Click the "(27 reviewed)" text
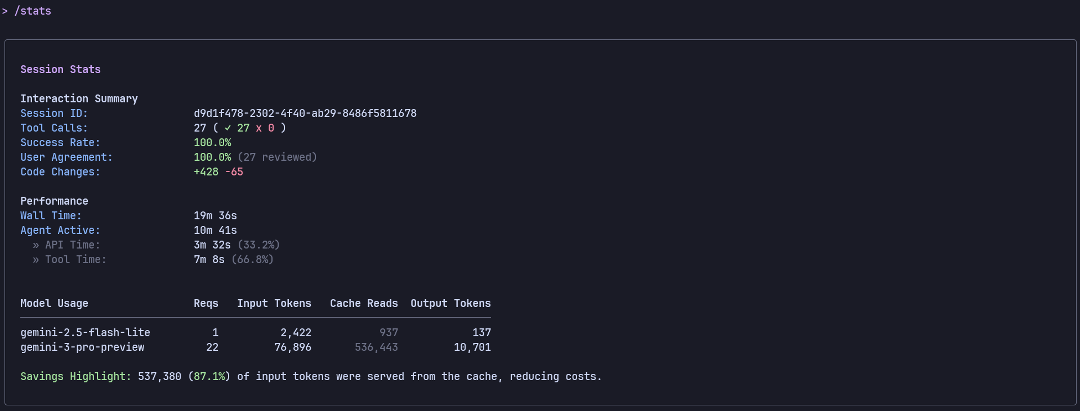 (277, 157)
